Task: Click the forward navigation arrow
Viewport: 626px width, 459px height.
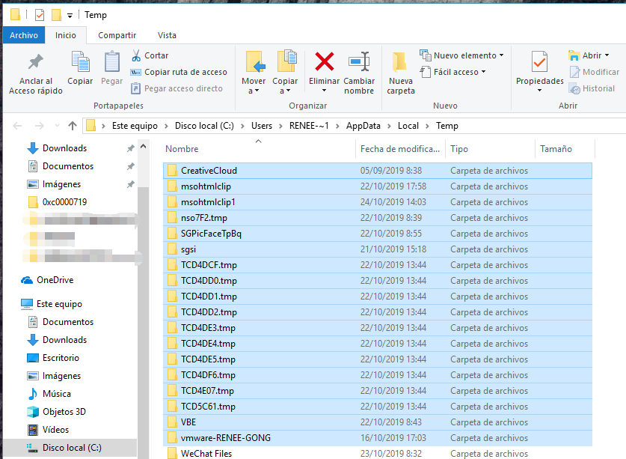Action: click(x=39, y=126)
